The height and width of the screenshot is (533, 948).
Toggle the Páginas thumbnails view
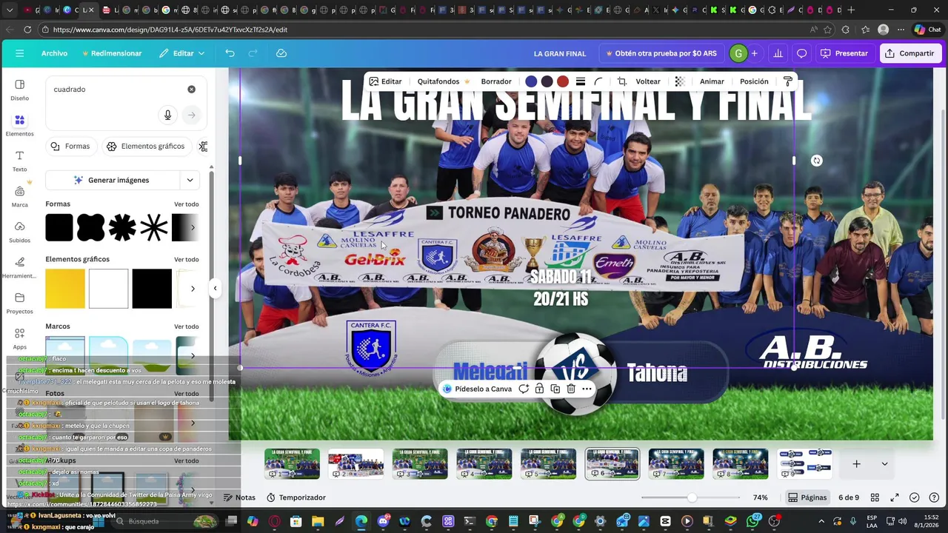click(807, 497)
